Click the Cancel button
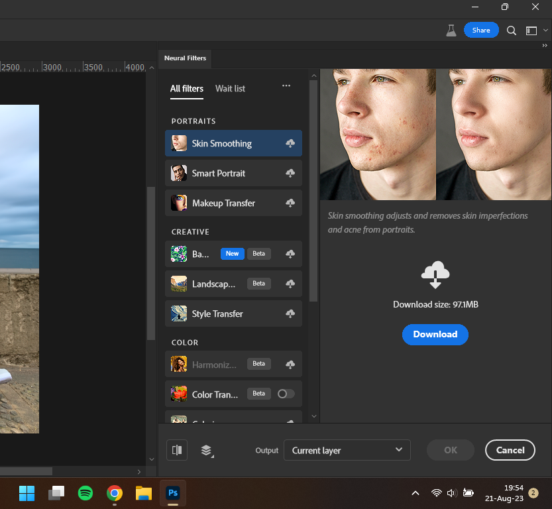The image size is (552, 509). [510, 450]
